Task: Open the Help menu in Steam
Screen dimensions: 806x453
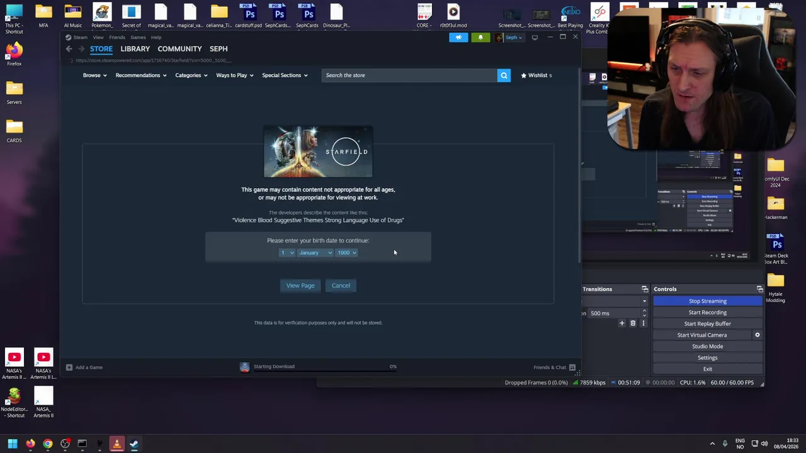Action: [156, 38]
